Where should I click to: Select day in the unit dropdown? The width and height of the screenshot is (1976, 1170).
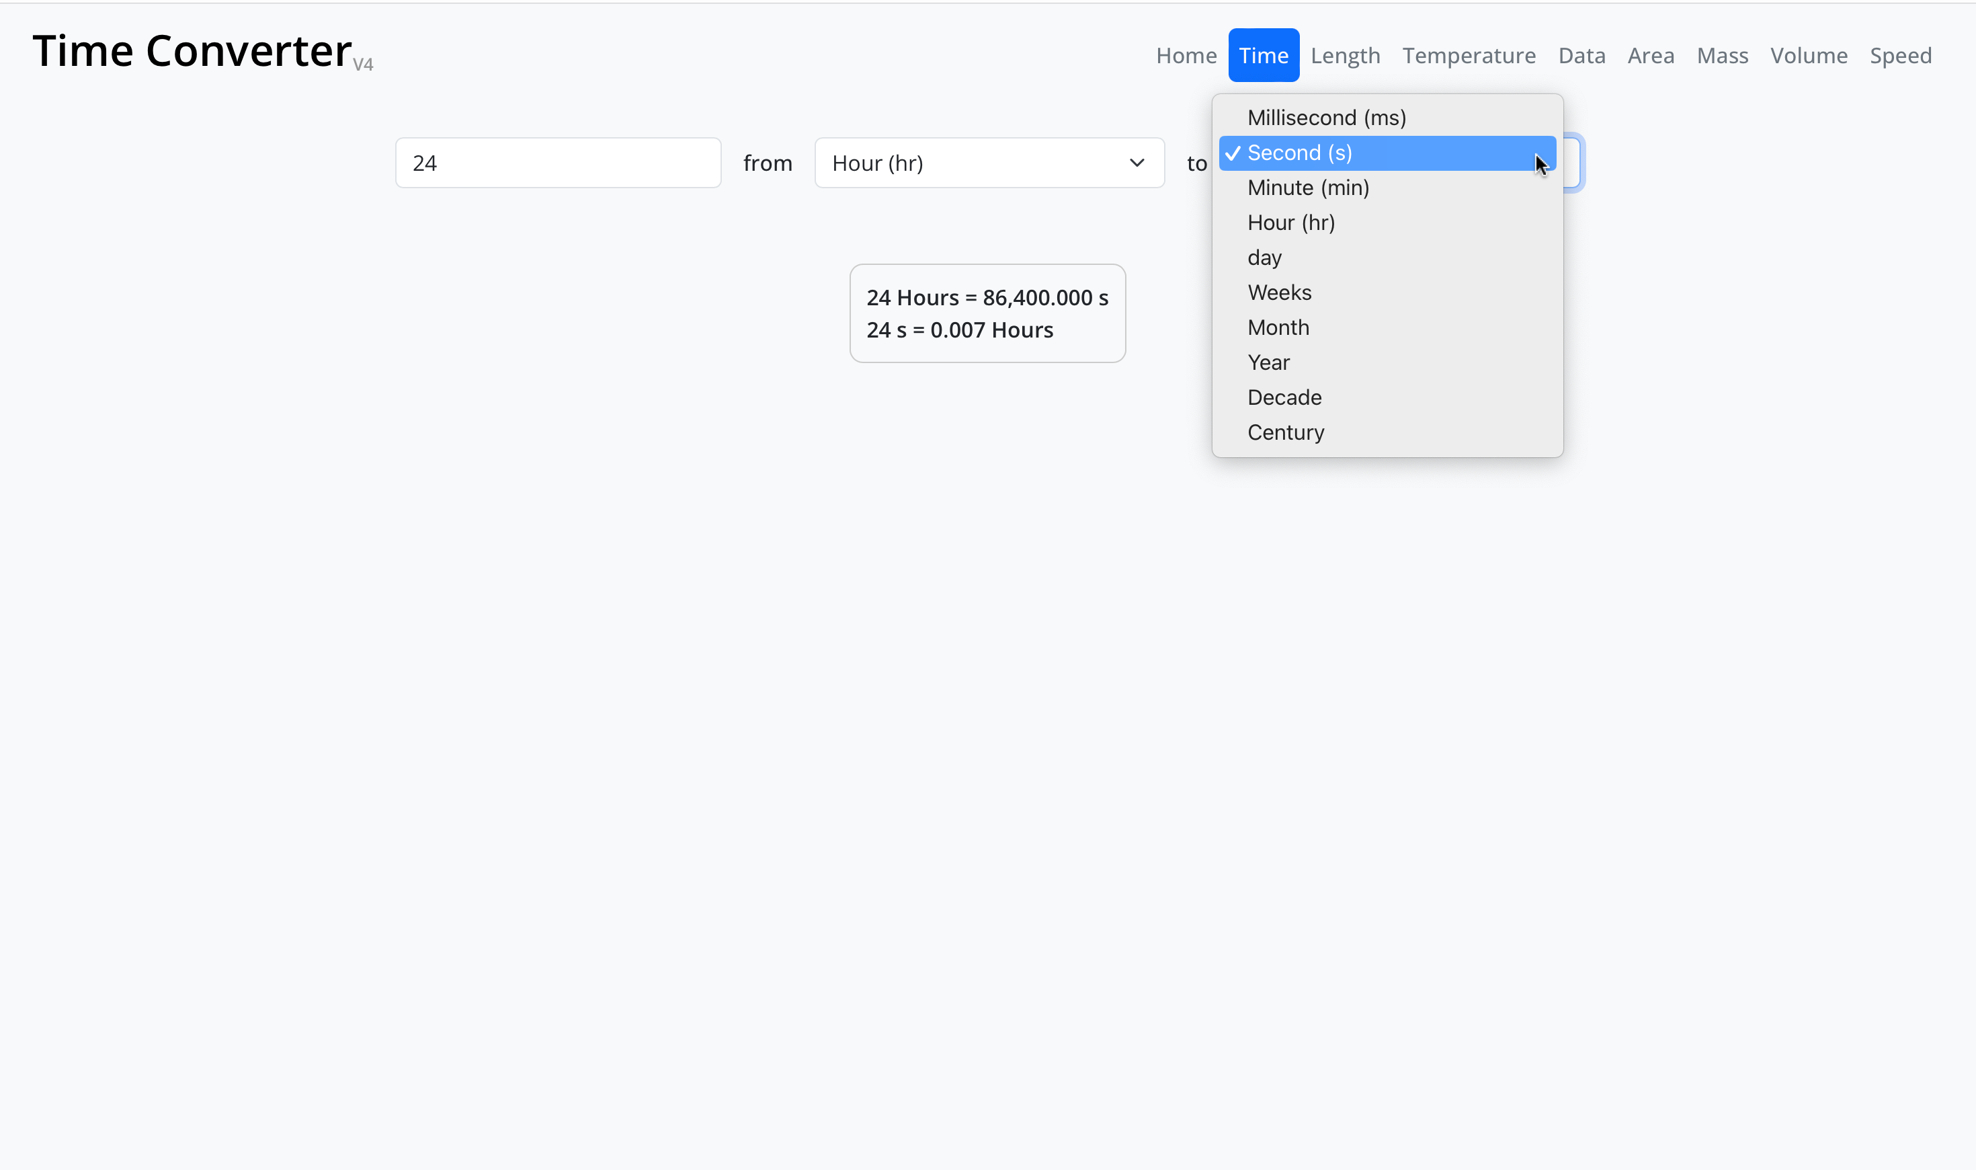1264,257
